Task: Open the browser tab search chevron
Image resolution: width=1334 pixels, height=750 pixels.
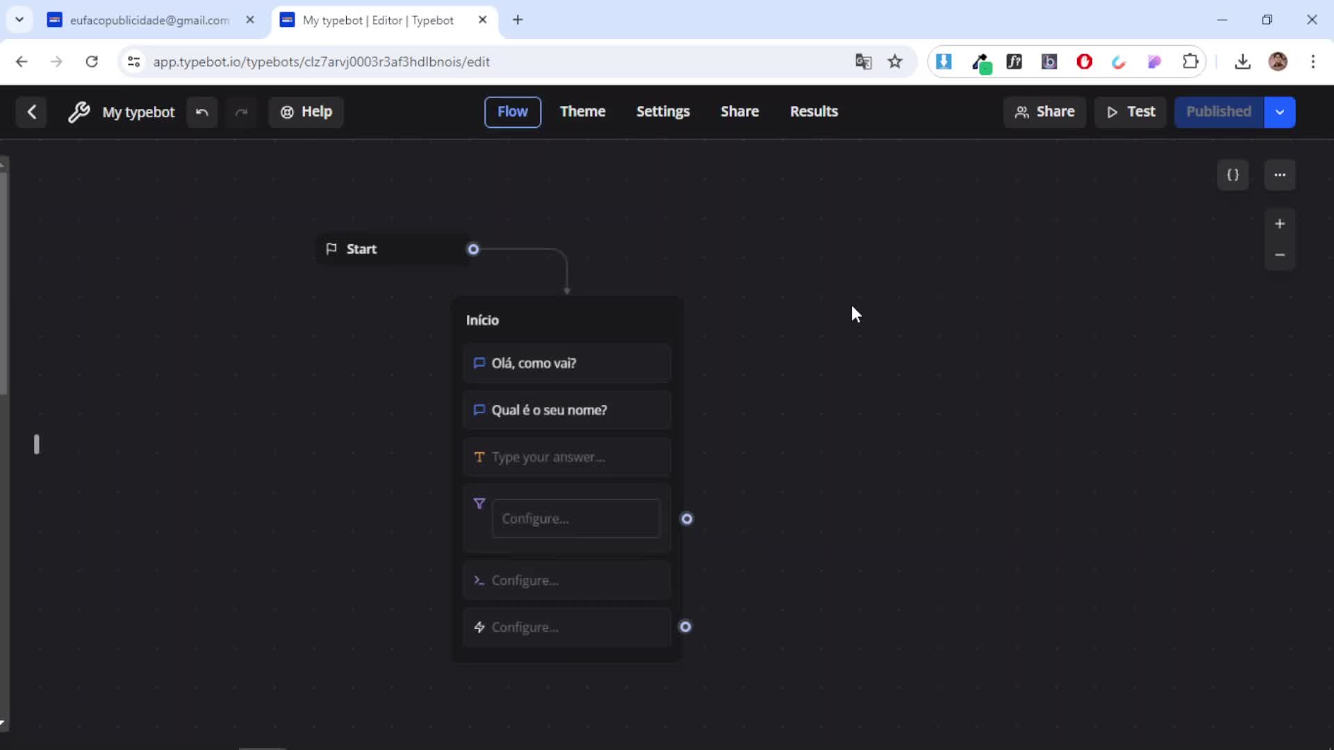Action: point(19,19)
